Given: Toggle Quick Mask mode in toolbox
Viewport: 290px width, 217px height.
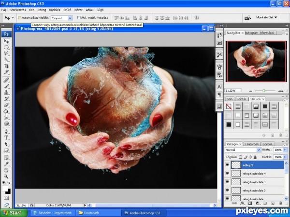Looking at the screenshot, I should pos(6,198).
